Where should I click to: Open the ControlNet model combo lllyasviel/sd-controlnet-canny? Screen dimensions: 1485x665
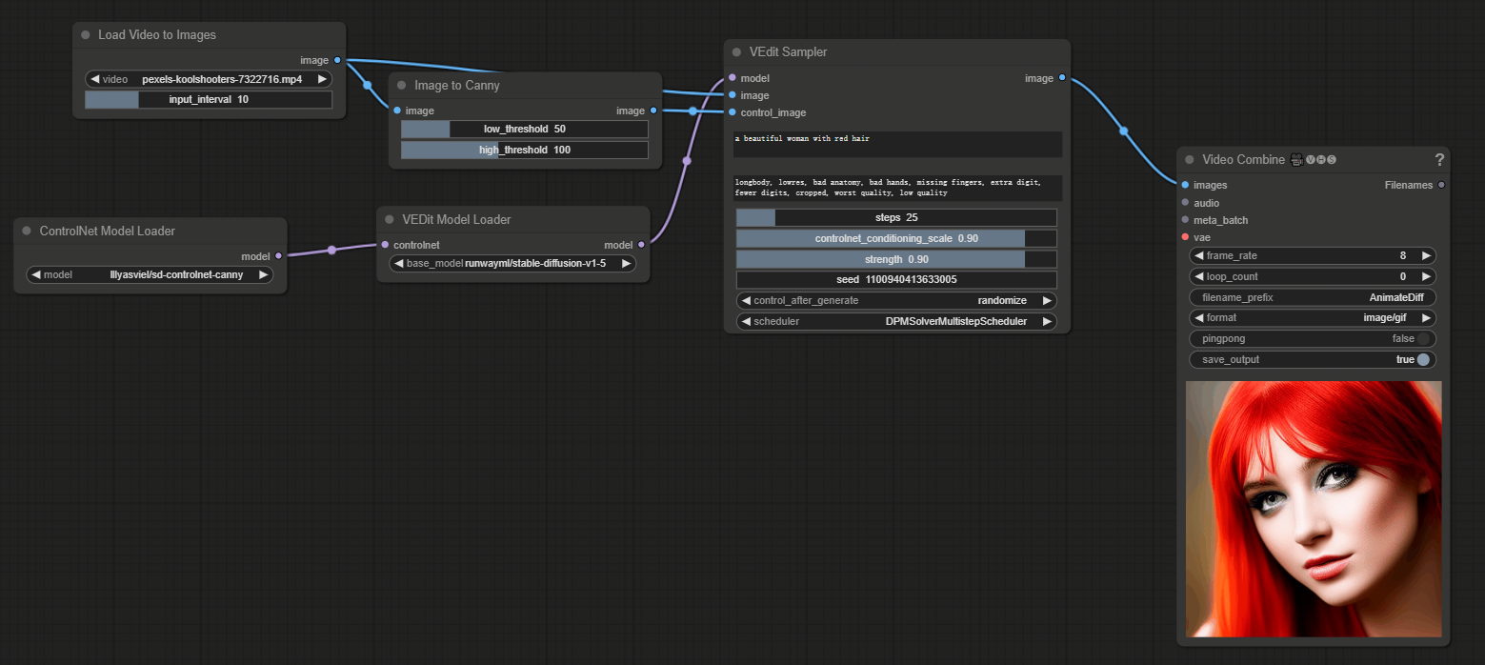point(150,274)
